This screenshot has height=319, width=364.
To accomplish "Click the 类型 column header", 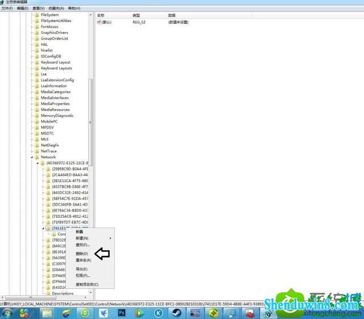I will pos(136,15).
